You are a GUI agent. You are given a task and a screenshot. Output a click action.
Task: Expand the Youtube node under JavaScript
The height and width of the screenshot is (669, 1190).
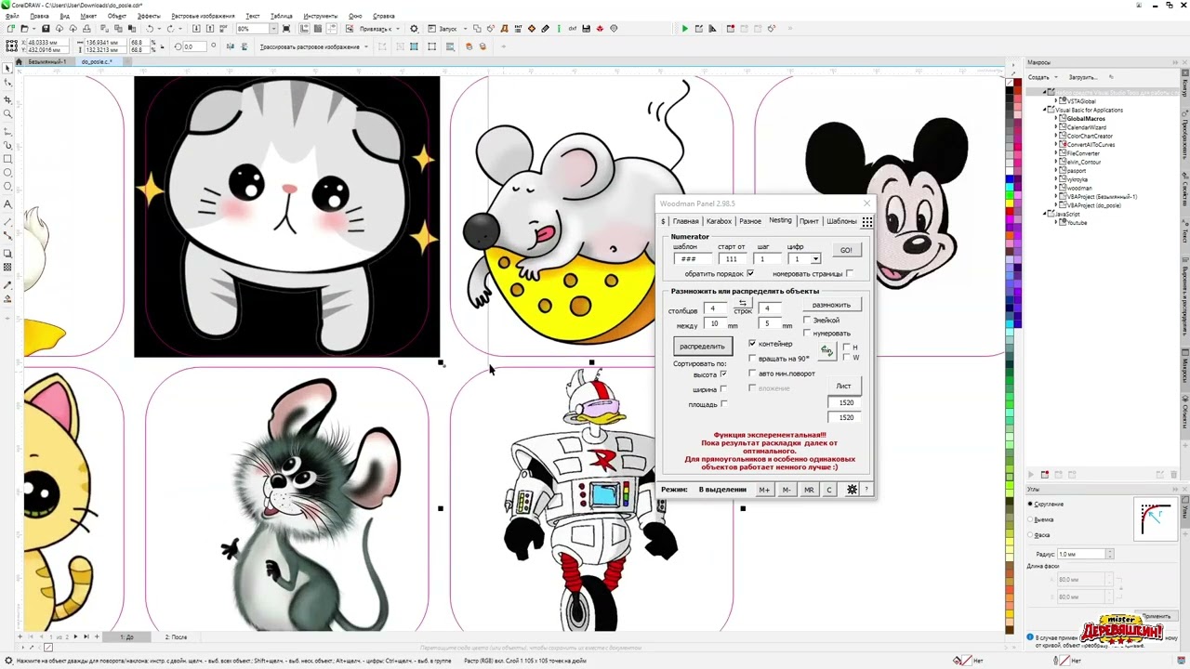[1056, 223]
